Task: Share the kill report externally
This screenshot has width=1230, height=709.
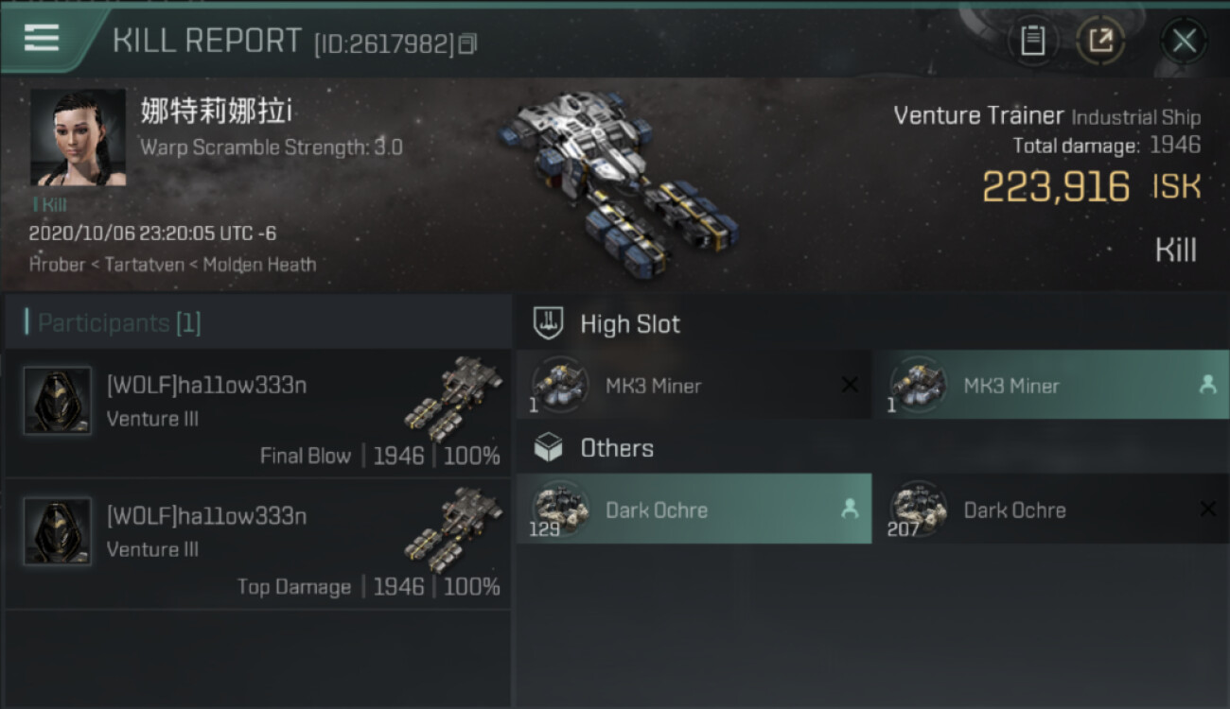Action: [x=1099, y=41]
